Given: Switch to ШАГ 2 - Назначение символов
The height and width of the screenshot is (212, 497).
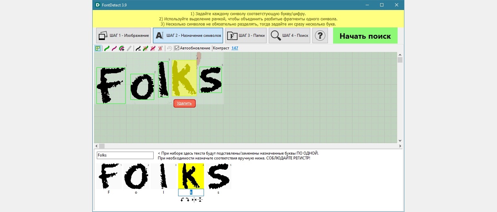Looking at the screenshot, I should pyautogui.click(x=188, y=35).
